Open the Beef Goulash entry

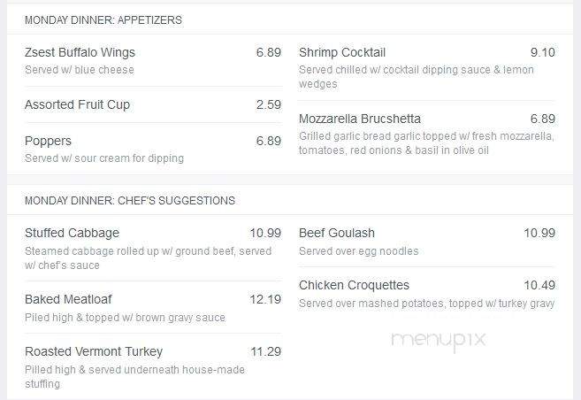[336, 233]
